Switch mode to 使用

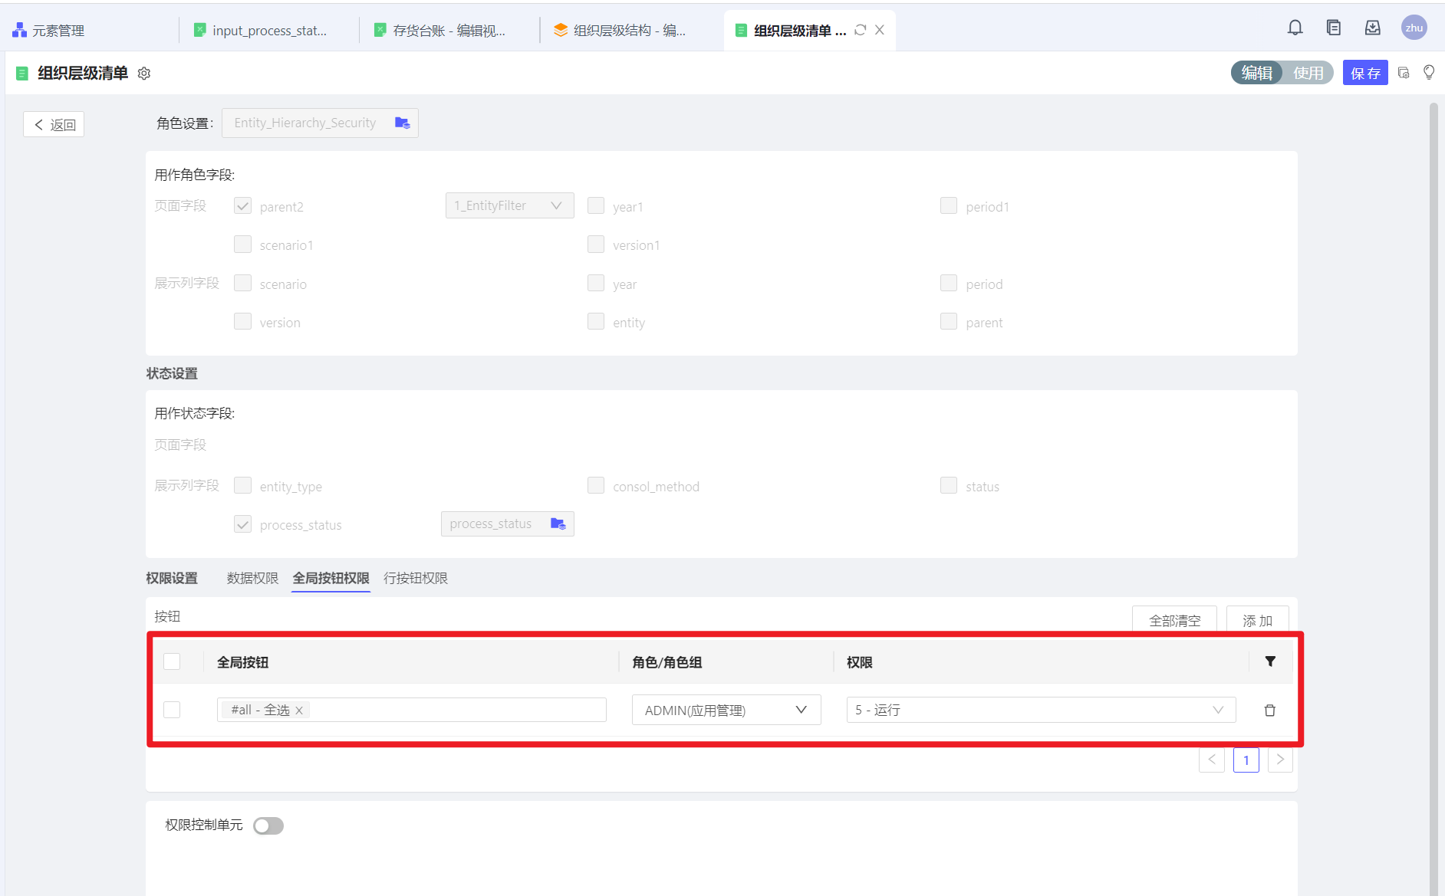click(x=1308, y=73)
